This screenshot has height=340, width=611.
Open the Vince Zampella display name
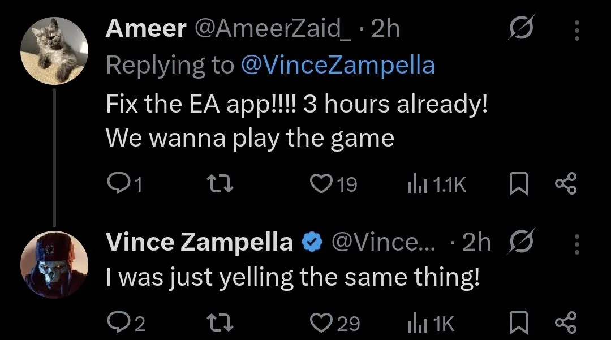pos(199,242)
